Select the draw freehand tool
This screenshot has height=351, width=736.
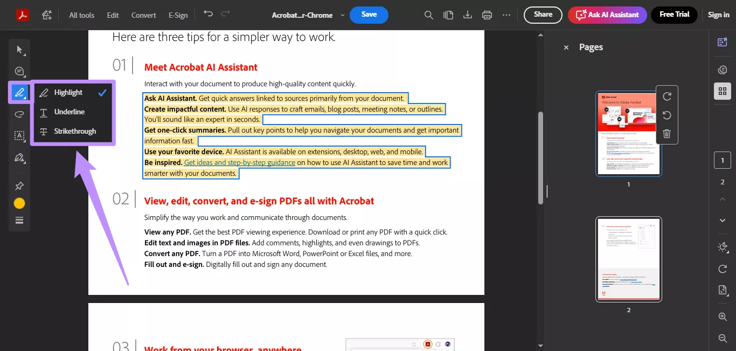[x=19, y=114]
